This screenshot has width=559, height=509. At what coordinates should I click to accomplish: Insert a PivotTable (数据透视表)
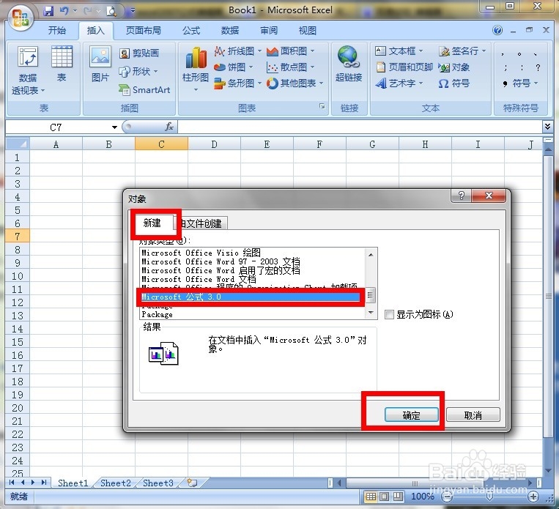coord(27,71)
